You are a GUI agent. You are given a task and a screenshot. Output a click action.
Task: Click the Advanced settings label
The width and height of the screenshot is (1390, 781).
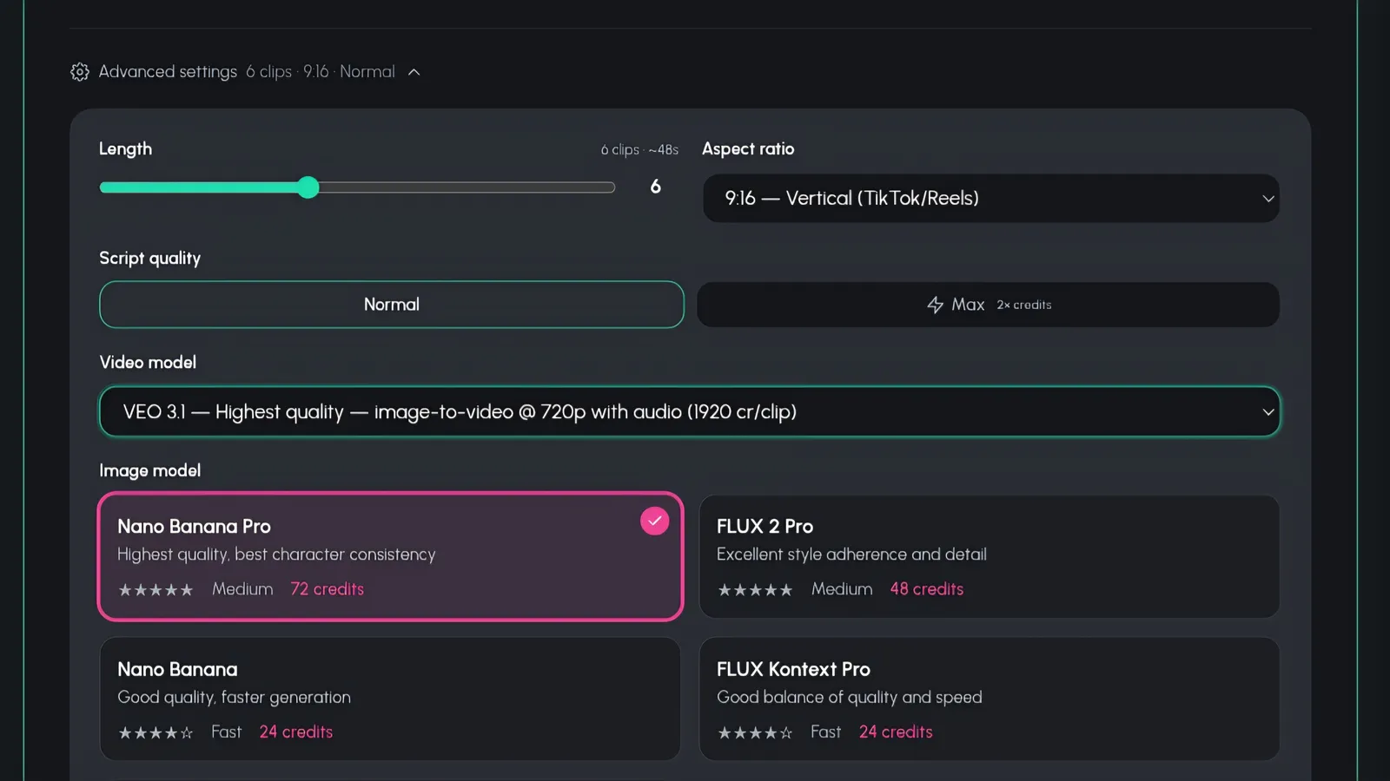(x=168, y=72)
